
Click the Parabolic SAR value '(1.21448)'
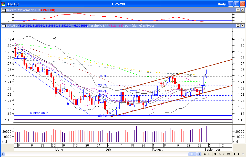coord(116,26)
